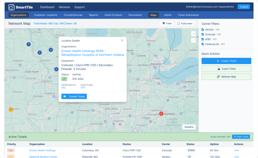The height and width of the screenshot is (158, 258).
Task: Open the Dashboard menu
Action: (47, 7)
